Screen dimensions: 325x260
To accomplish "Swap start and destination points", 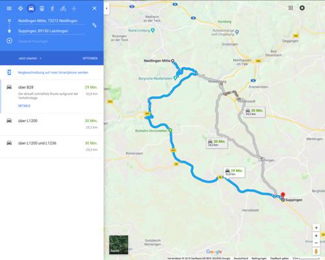I will (94, 25).
